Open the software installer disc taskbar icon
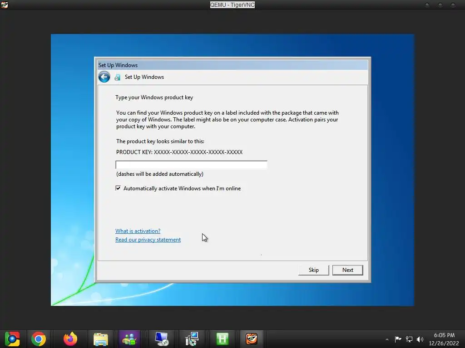 click(x=192, y=339)
